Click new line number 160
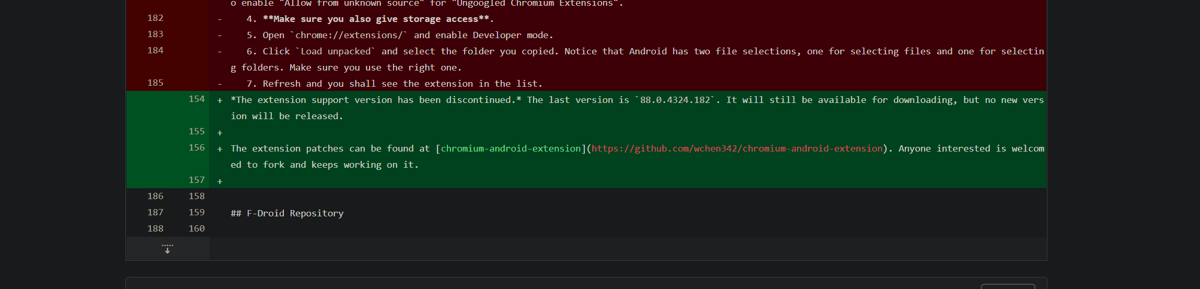 (x=197, y=229)
